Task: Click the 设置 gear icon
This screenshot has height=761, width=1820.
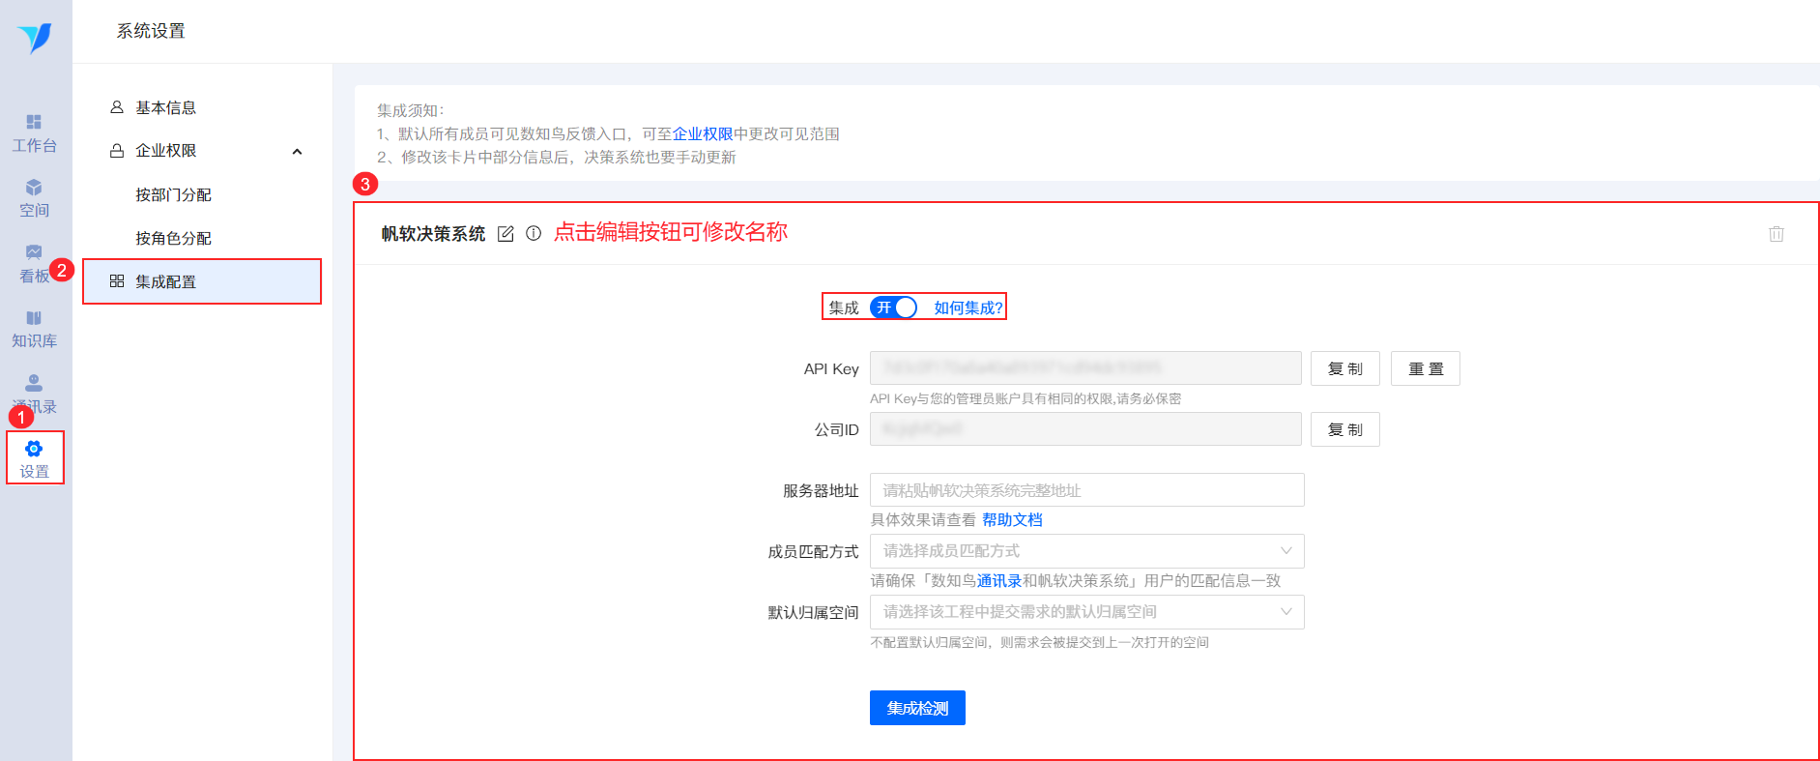Action: 34,449
